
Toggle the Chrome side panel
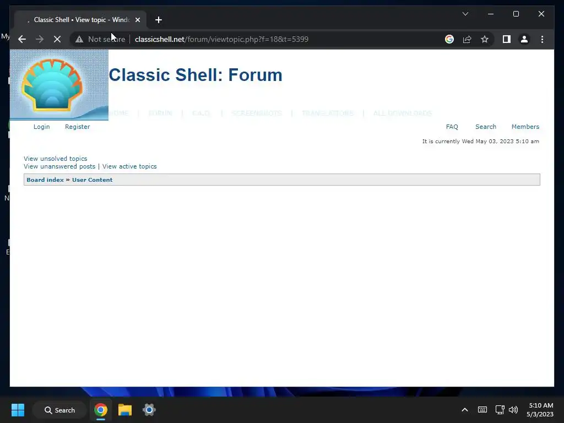point(507,39)
